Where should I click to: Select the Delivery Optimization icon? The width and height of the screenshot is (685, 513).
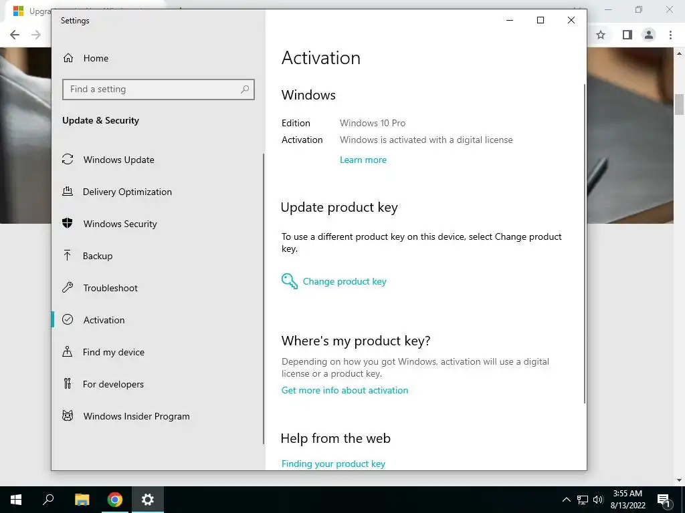(x=68, y=191)
